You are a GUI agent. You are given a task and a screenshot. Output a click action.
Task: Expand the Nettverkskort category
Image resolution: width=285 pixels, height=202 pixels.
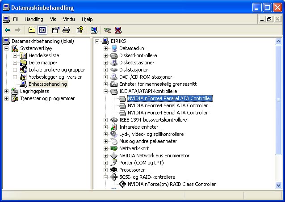[105, 148]
